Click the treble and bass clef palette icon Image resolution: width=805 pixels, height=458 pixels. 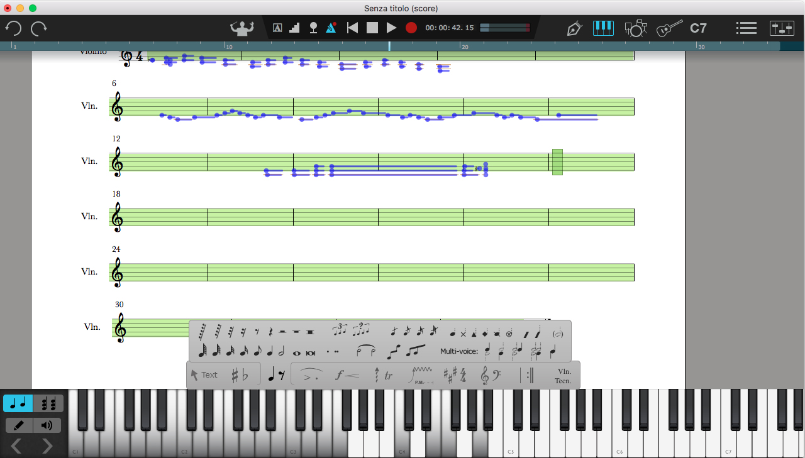click(490, 376)
